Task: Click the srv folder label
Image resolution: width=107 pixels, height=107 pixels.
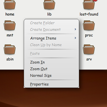Action: click(x=89, y=59)
